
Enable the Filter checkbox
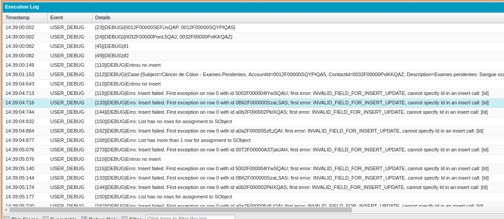124,218
